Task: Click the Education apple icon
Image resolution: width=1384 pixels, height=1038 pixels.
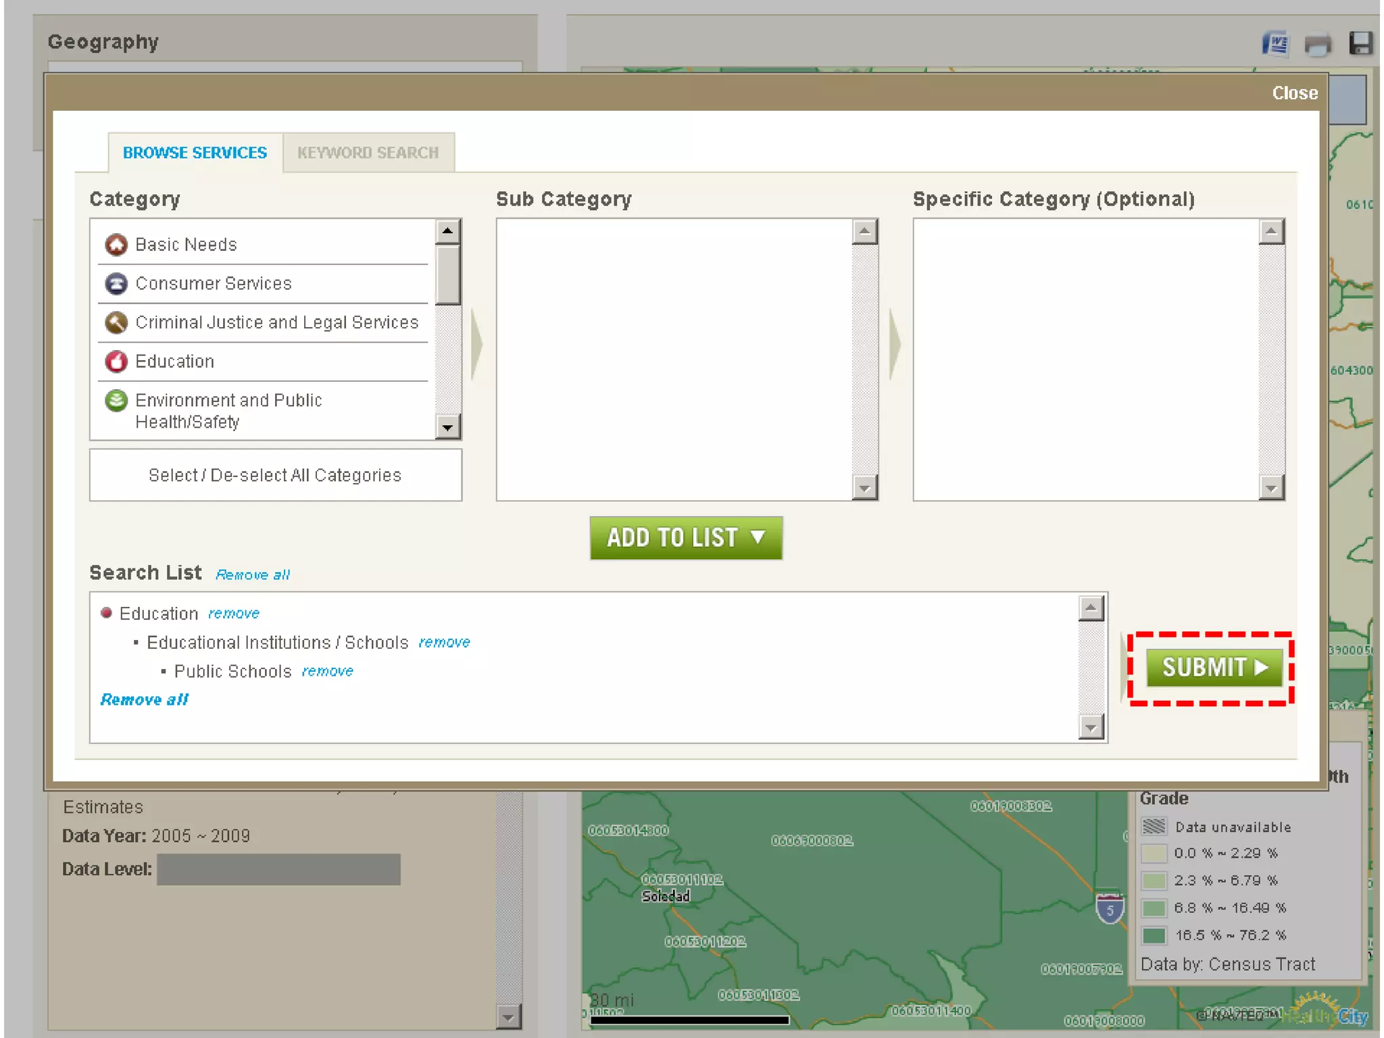Action: (116, 362)
